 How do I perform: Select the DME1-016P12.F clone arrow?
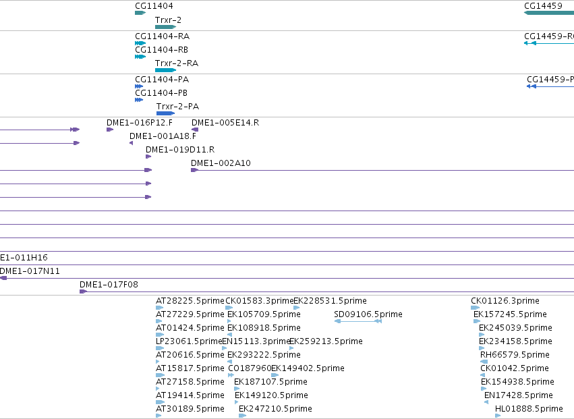110,130
